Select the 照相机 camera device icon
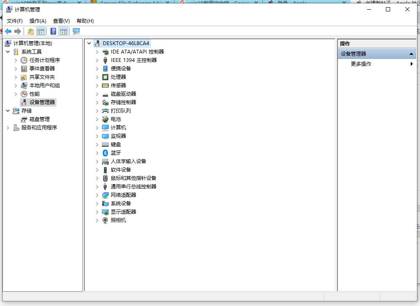Image resolution: width=420 pixels, height=306 pixels. 105,220
